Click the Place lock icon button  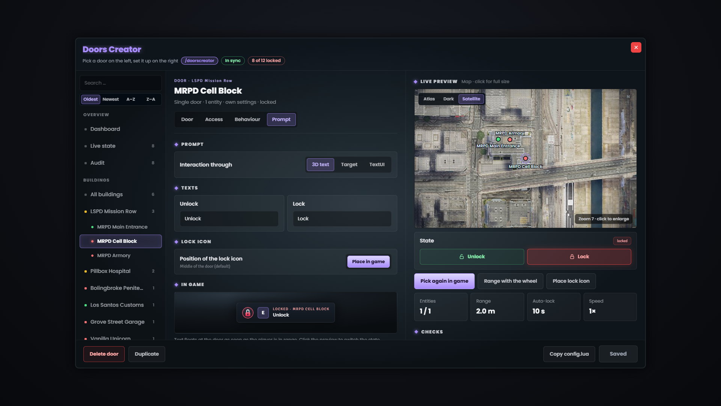coord(571,281)
